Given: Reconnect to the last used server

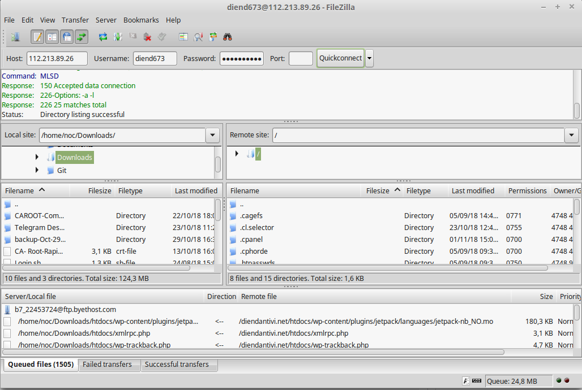Looking at the screenshot, I should pos(162,37).
